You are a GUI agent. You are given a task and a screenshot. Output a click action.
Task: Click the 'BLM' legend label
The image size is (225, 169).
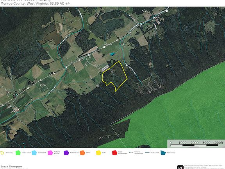pos(104,153)
